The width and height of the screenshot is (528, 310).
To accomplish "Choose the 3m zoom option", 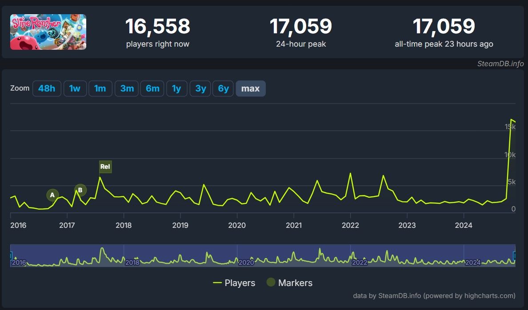I will coord(127,88).
